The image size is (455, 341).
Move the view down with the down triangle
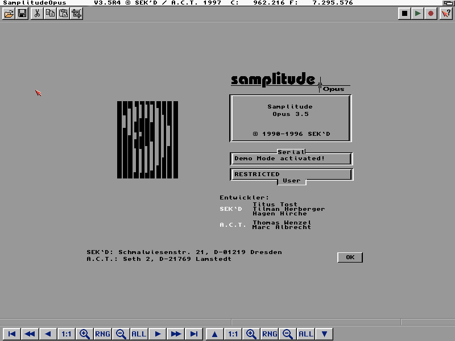[x=324, y=334]
